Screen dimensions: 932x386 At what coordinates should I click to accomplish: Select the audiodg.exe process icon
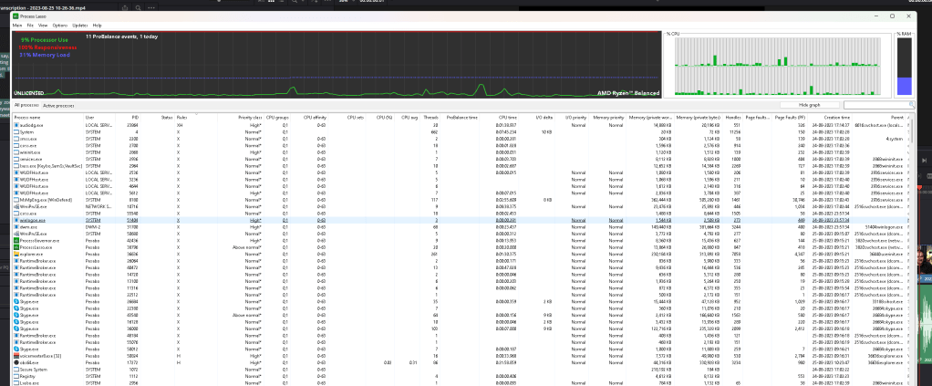tap(16, 126)
